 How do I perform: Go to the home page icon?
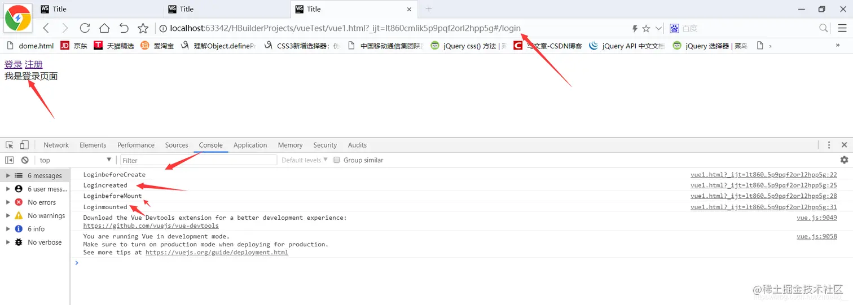coord(104,28)
